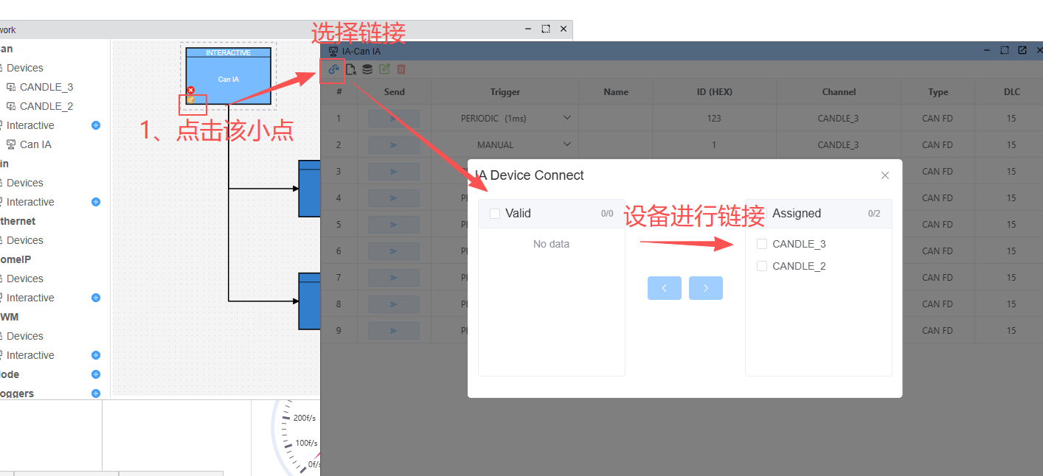Click the blue plus icon beside Loggers
The image size is (1043, 476).
[x=95, y=393]
